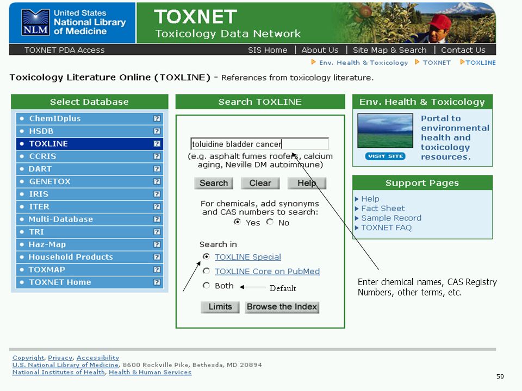This screenshot has width=522, height=391.
Task: Select GENETOX database
Action: [x=90, y=181]
